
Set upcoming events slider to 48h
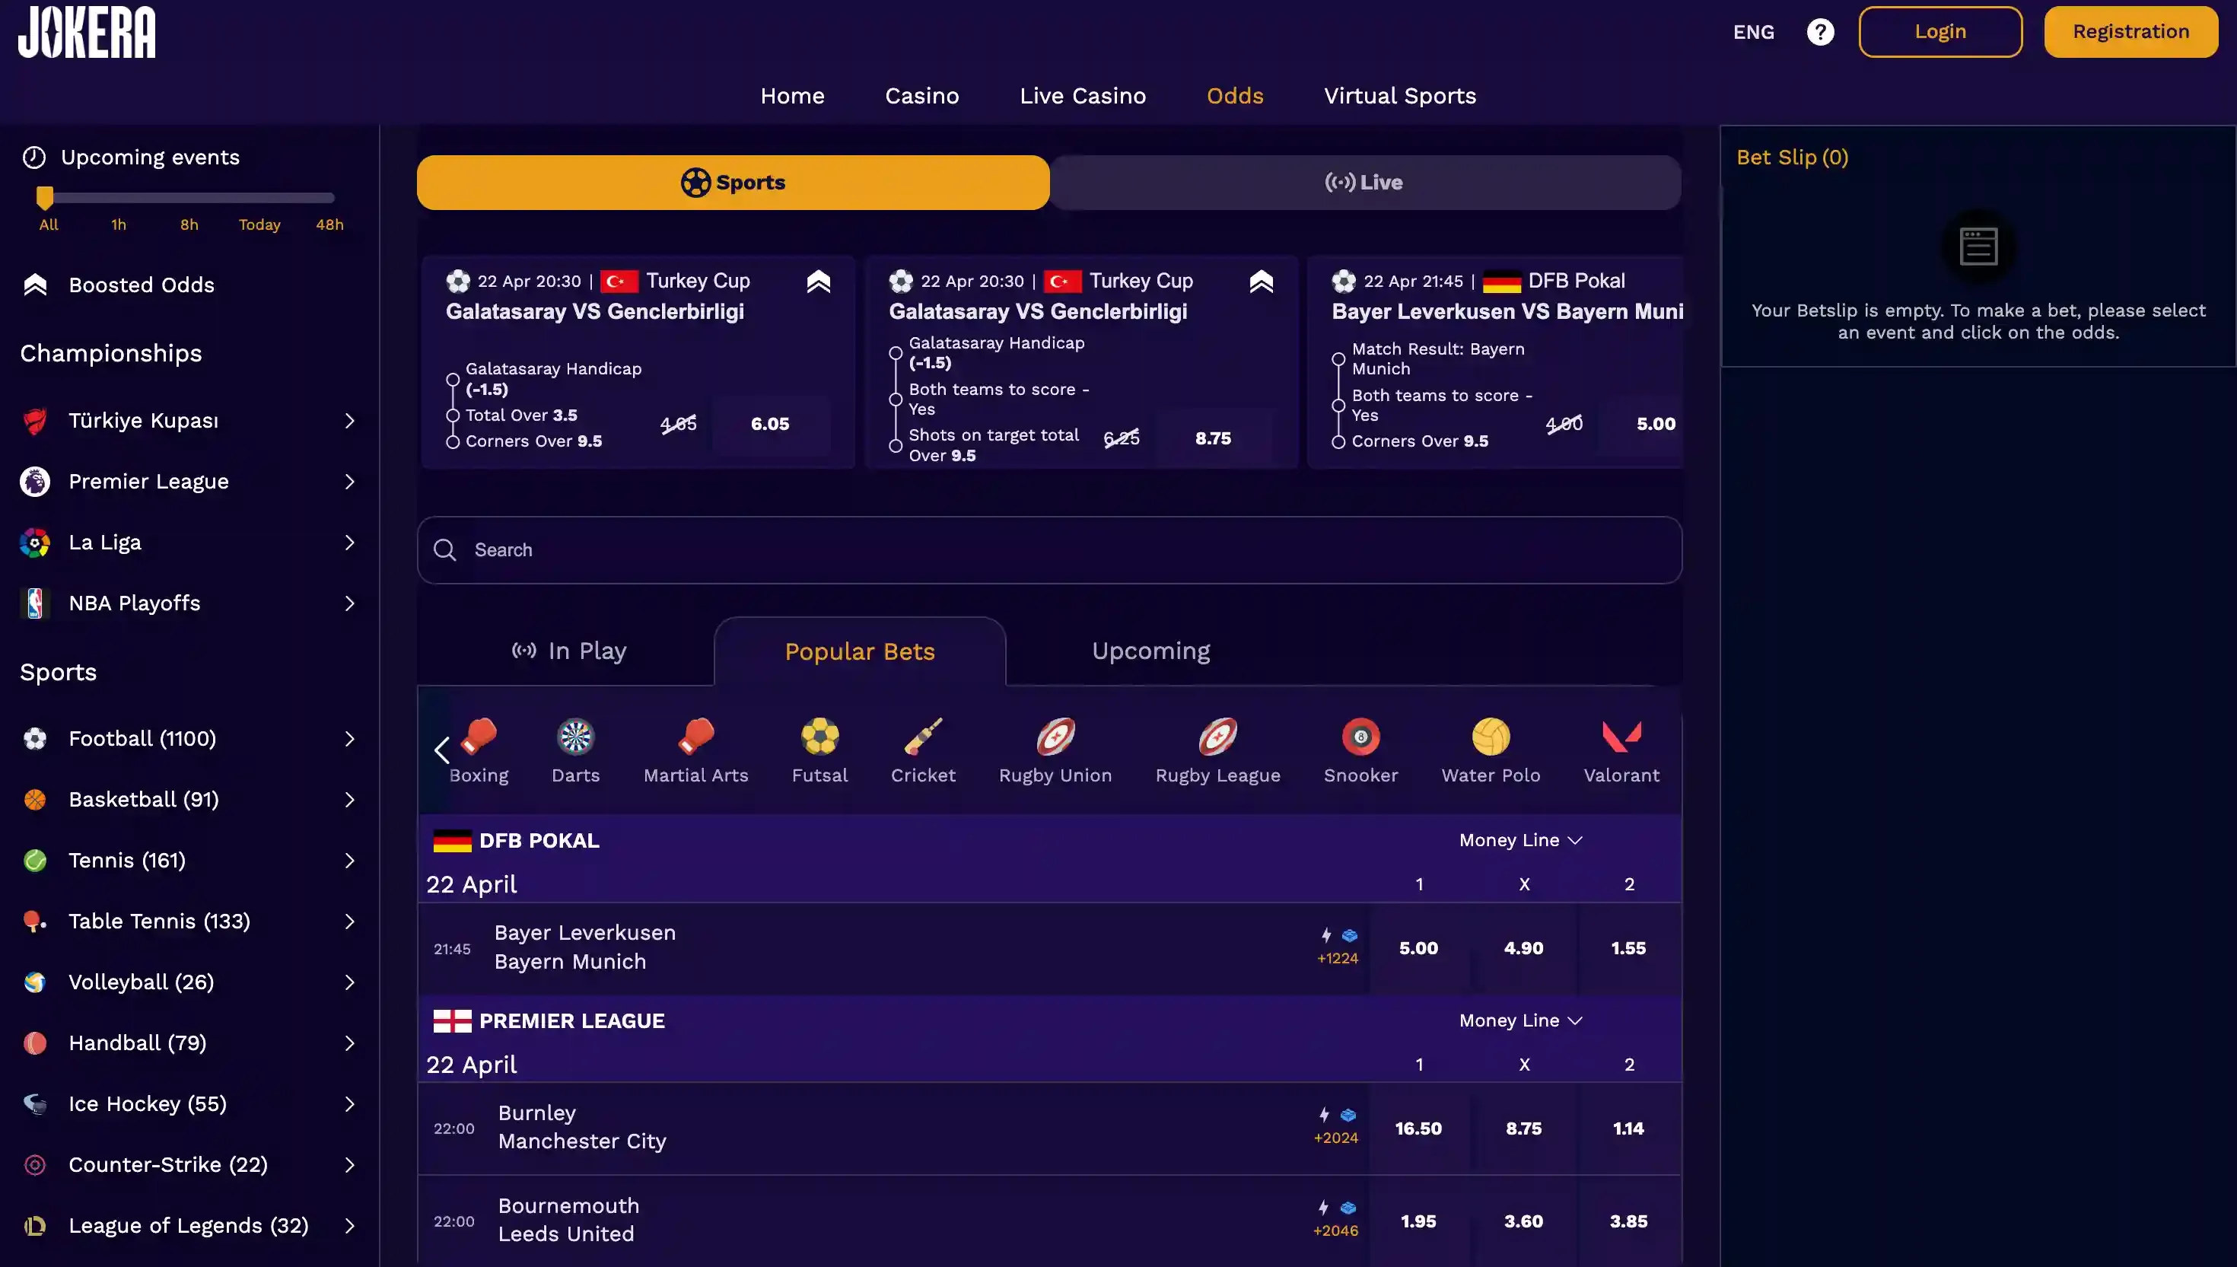click(x=329, y=224)
